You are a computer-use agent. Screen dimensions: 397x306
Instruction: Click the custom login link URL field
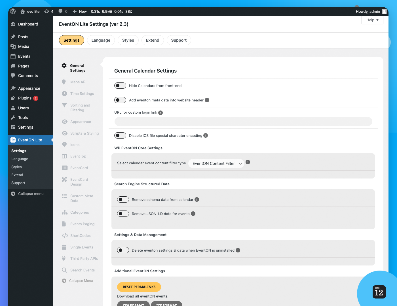[x=243, y=122]
